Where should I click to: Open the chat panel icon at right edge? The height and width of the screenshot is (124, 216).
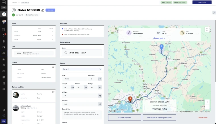click(214, 12)
